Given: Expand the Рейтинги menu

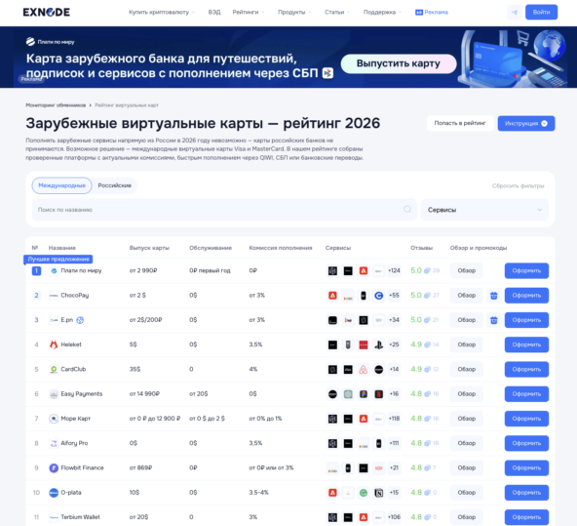Looking at the screenshot, I should coord(249,12).
